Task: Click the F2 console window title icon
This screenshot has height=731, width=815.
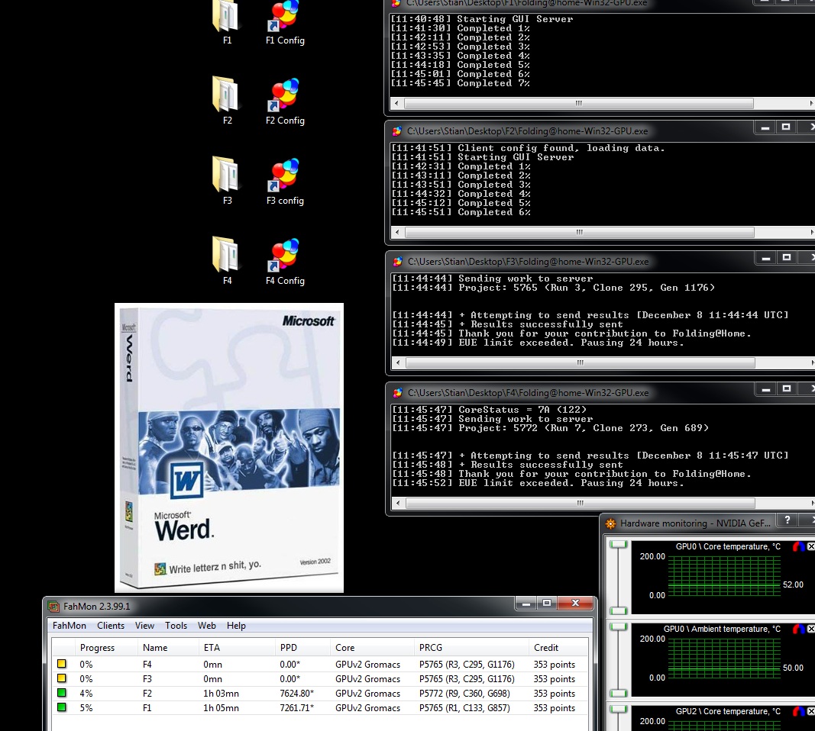Action: pos(397,130)
